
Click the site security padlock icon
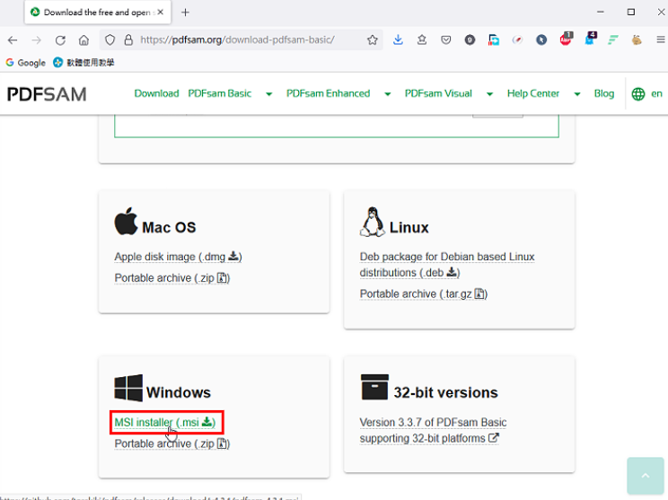[128, 40]
